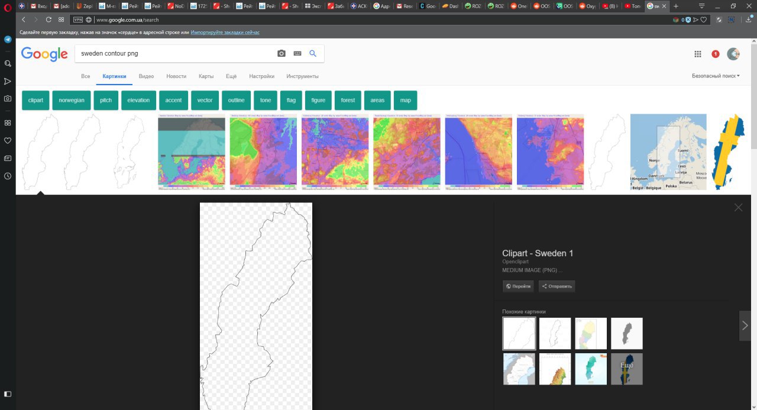Viewport: 757px width, 410px height.
Task: Open the gray Sweden silhouette related image
Action: [626, 333]
